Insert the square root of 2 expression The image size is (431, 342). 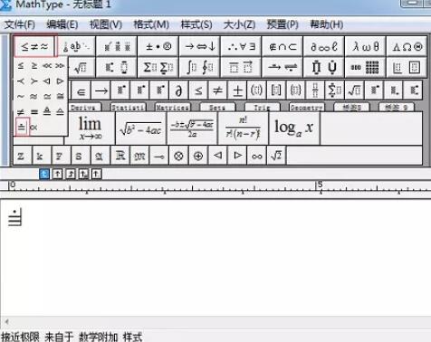(x=276, y=156)
